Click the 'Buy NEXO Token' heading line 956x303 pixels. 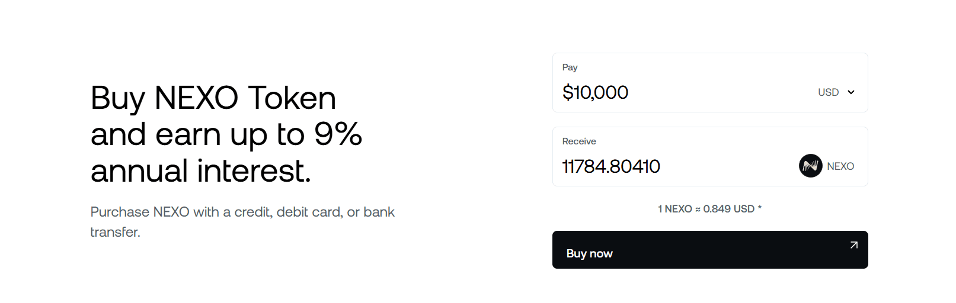pyautogui.click(x=213, y=98)
